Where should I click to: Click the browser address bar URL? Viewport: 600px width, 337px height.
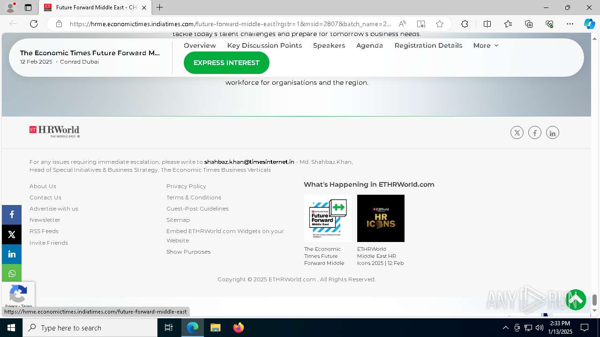230,24
